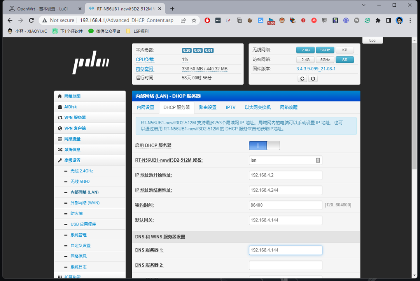Click the router power off icon
Screen dimensions: 420x281
click(313, 79)
